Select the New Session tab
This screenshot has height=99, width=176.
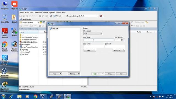point(26,19)
